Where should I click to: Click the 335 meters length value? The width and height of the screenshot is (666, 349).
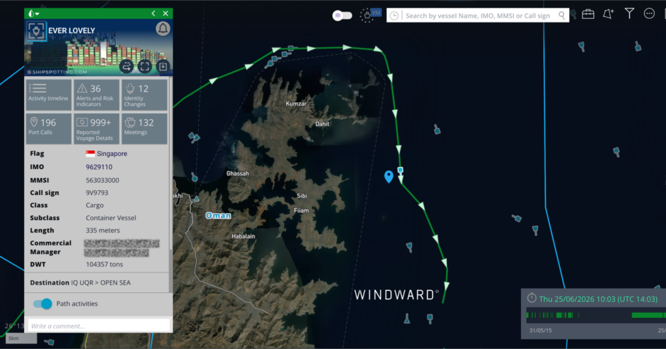tap(103, 231)
